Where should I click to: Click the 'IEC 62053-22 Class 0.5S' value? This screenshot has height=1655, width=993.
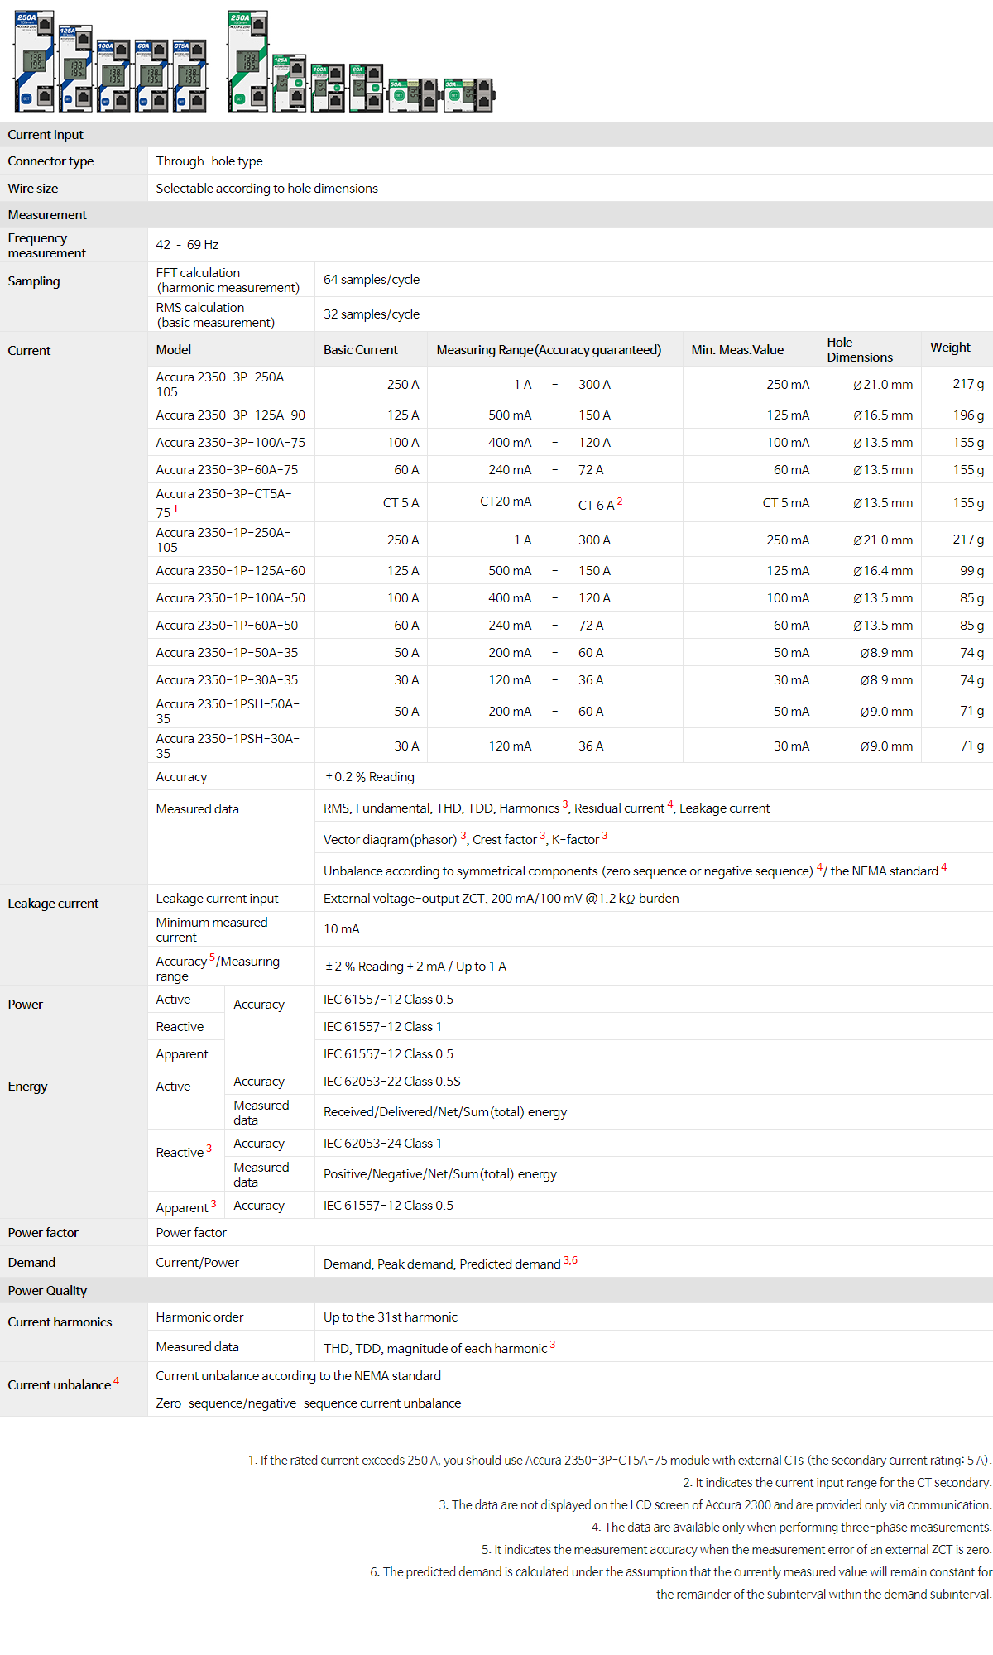(392, 1082)
